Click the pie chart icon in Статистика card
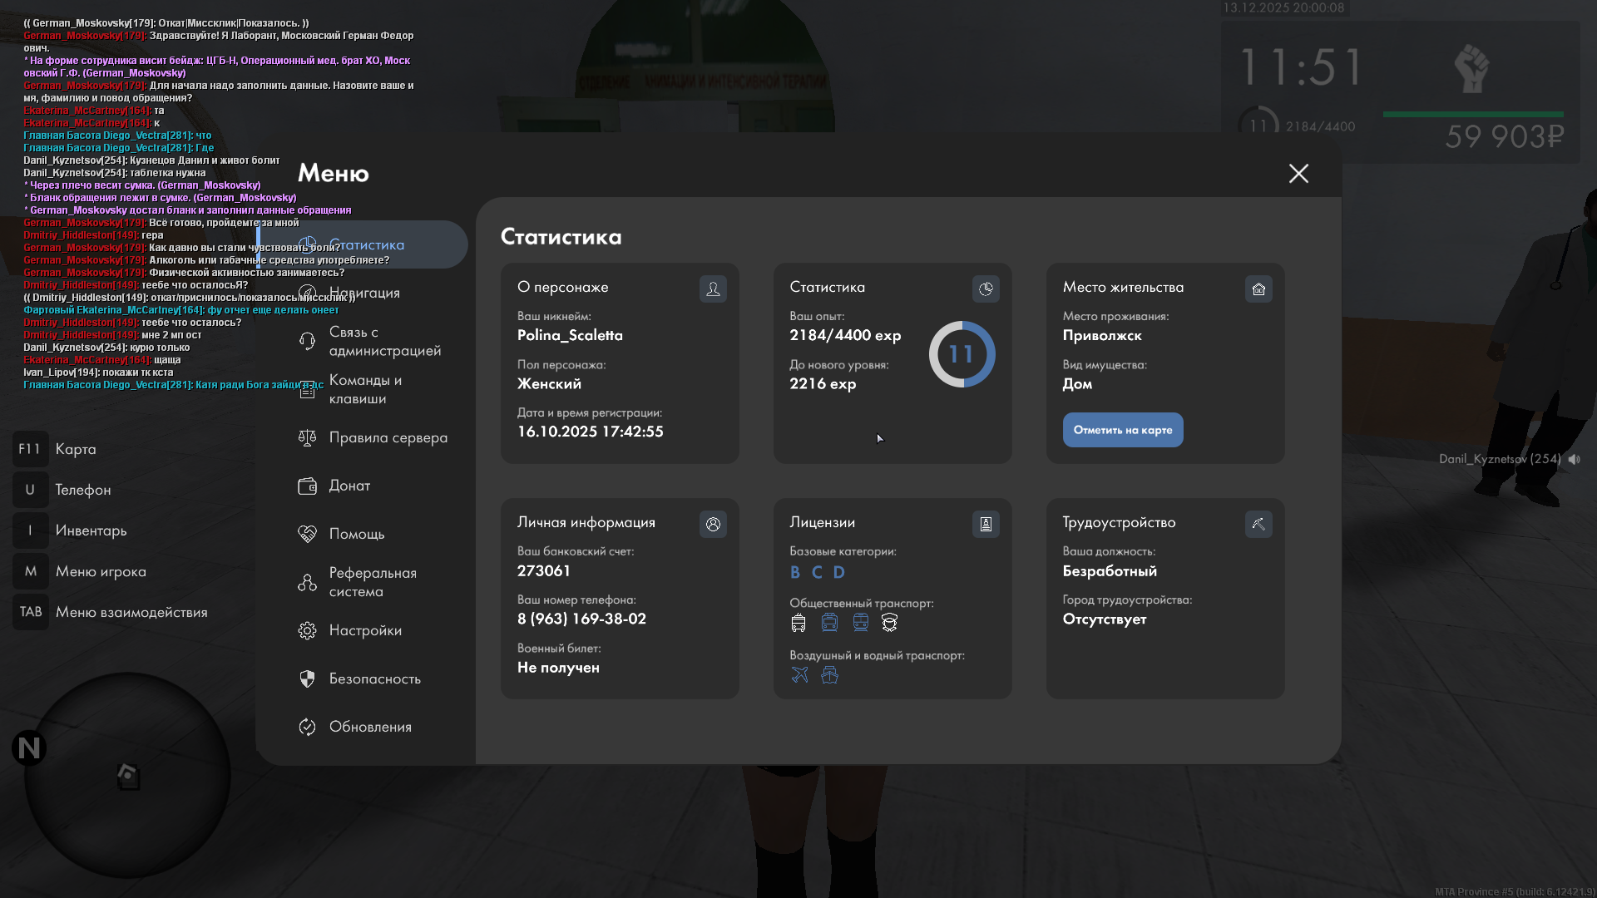The width and height of the screenshot is (1597, 898). (986, 289)
